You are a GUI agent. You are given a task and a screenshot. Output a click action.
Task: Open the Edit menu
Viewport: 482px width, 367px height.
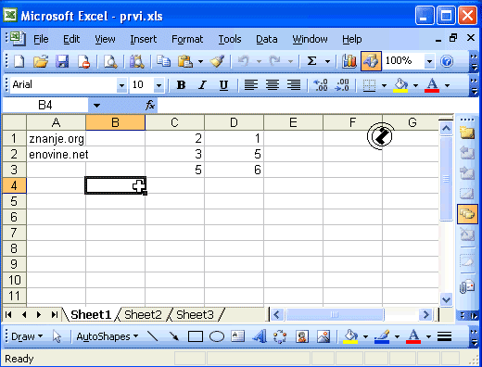71,39
